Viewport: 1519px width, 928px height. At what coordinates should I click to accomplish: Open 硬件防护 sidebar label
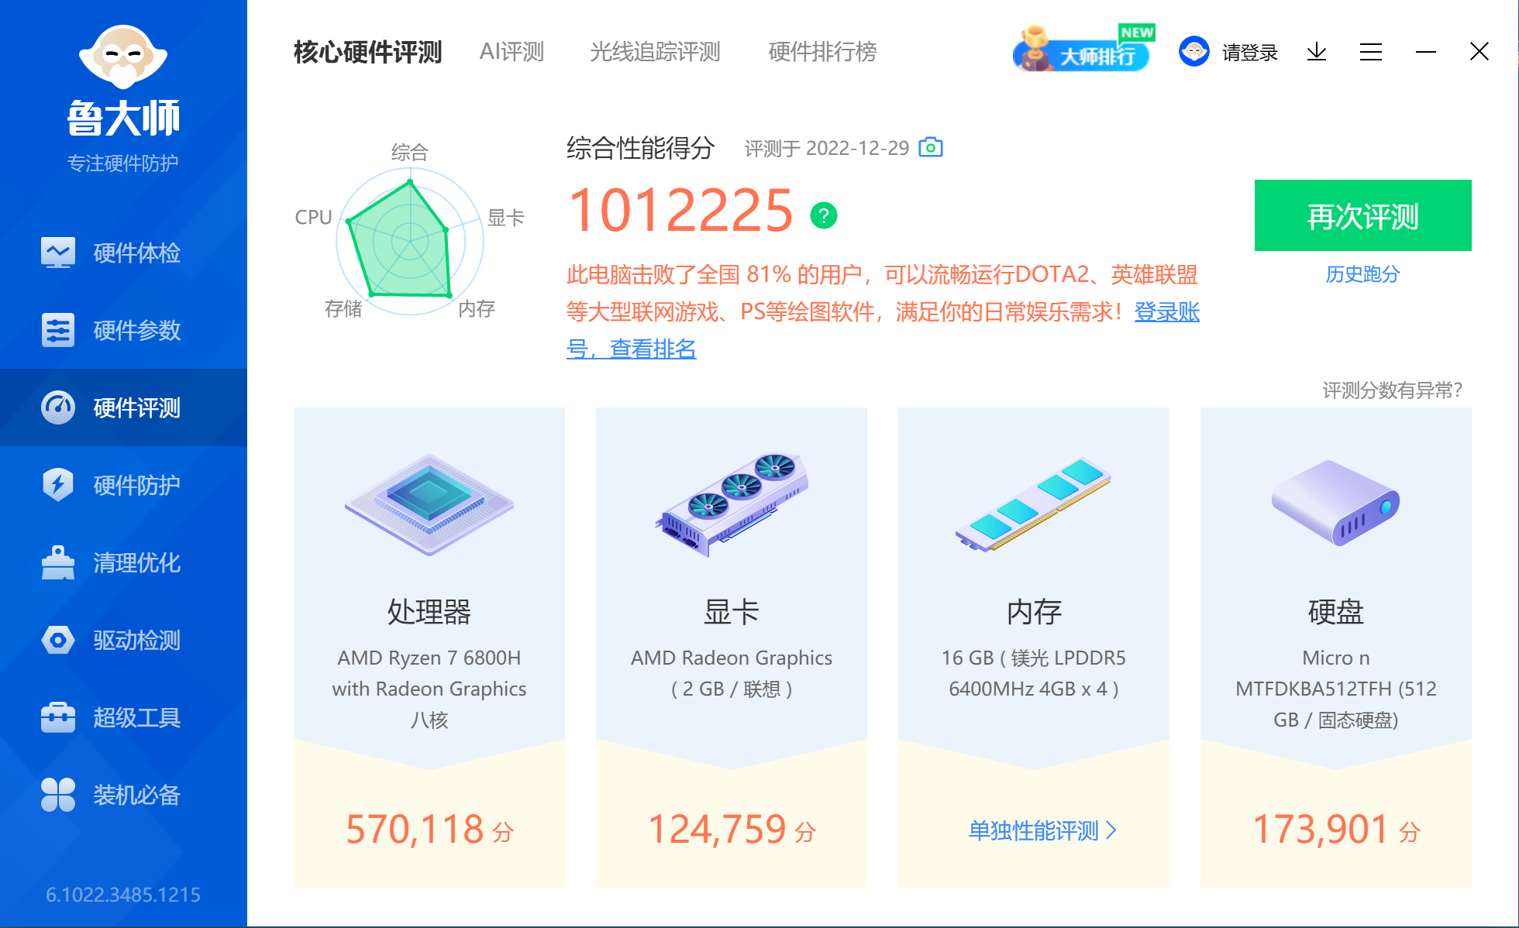(136, 485)
